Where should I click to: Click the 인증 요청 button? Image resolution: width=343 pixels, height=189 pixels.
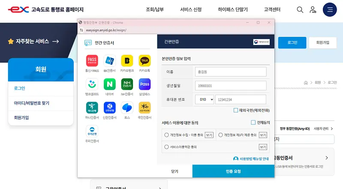[233, 171]
